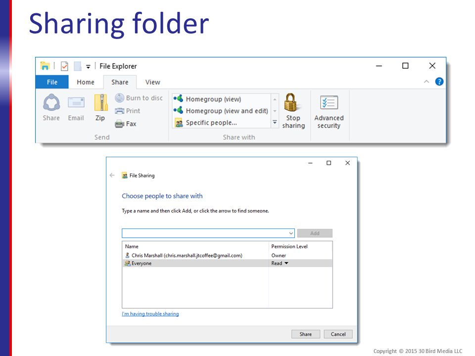Click the back arrow in File Sharing
Image resolution: width=475 pixels, height=356 pixels.
pyautogui.click(x=112, y=175)
